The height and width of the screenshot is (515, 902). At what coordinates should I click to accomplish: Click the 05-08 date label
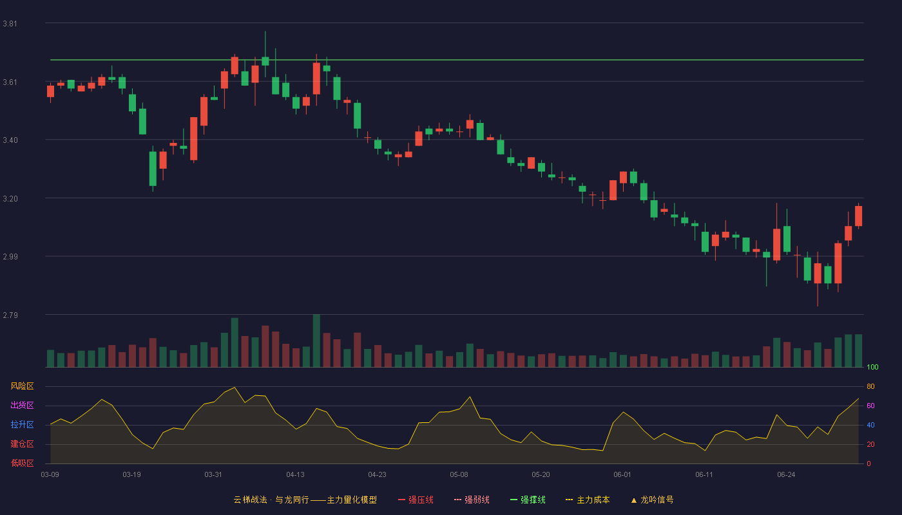click(459, 474)
